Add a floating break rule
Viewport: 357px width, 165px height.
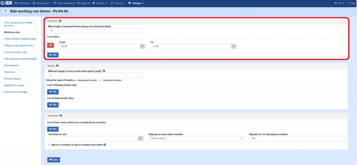coord(53,92)
